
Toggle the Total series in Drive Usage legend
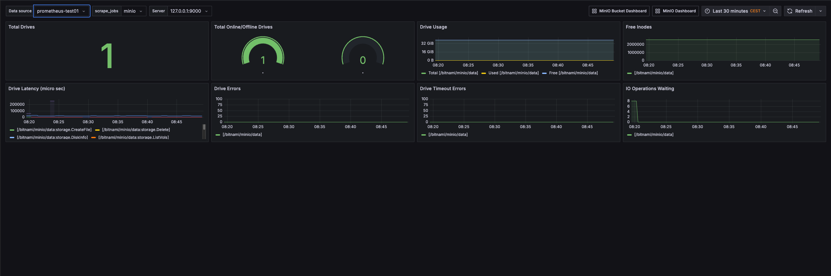click(x=453, y=73)
